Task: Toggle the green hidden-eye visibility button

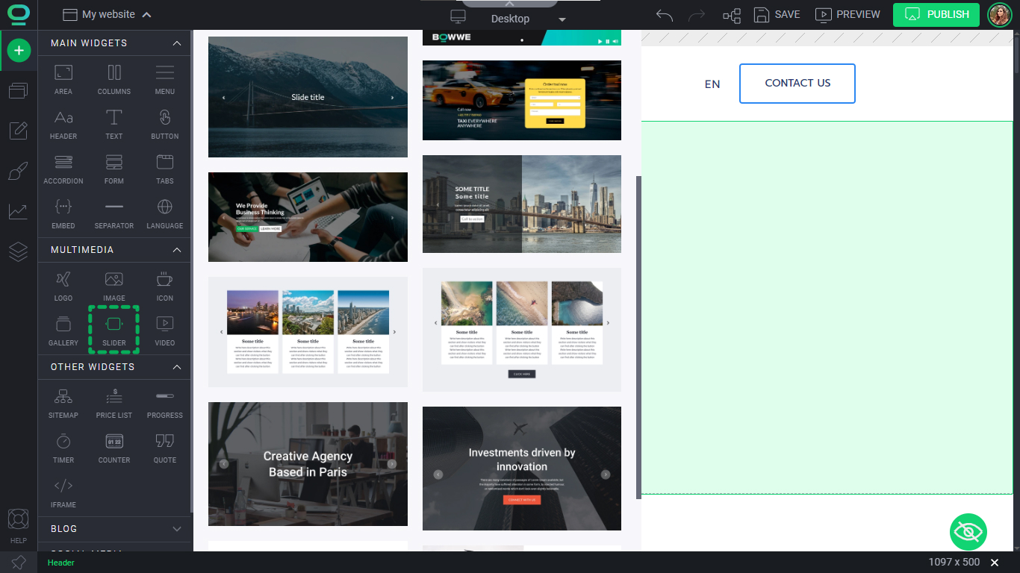Action: (968, 532)
